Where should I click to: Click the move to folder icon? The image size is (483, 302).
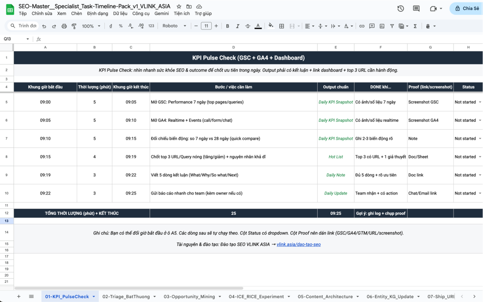(x=189, y=6)
